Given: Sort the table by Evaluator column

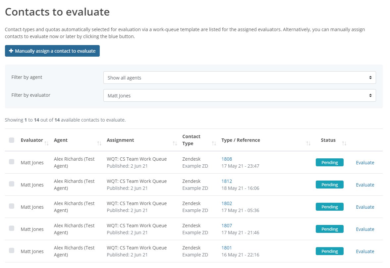Looking at the screenshot, I should point(47,142).
